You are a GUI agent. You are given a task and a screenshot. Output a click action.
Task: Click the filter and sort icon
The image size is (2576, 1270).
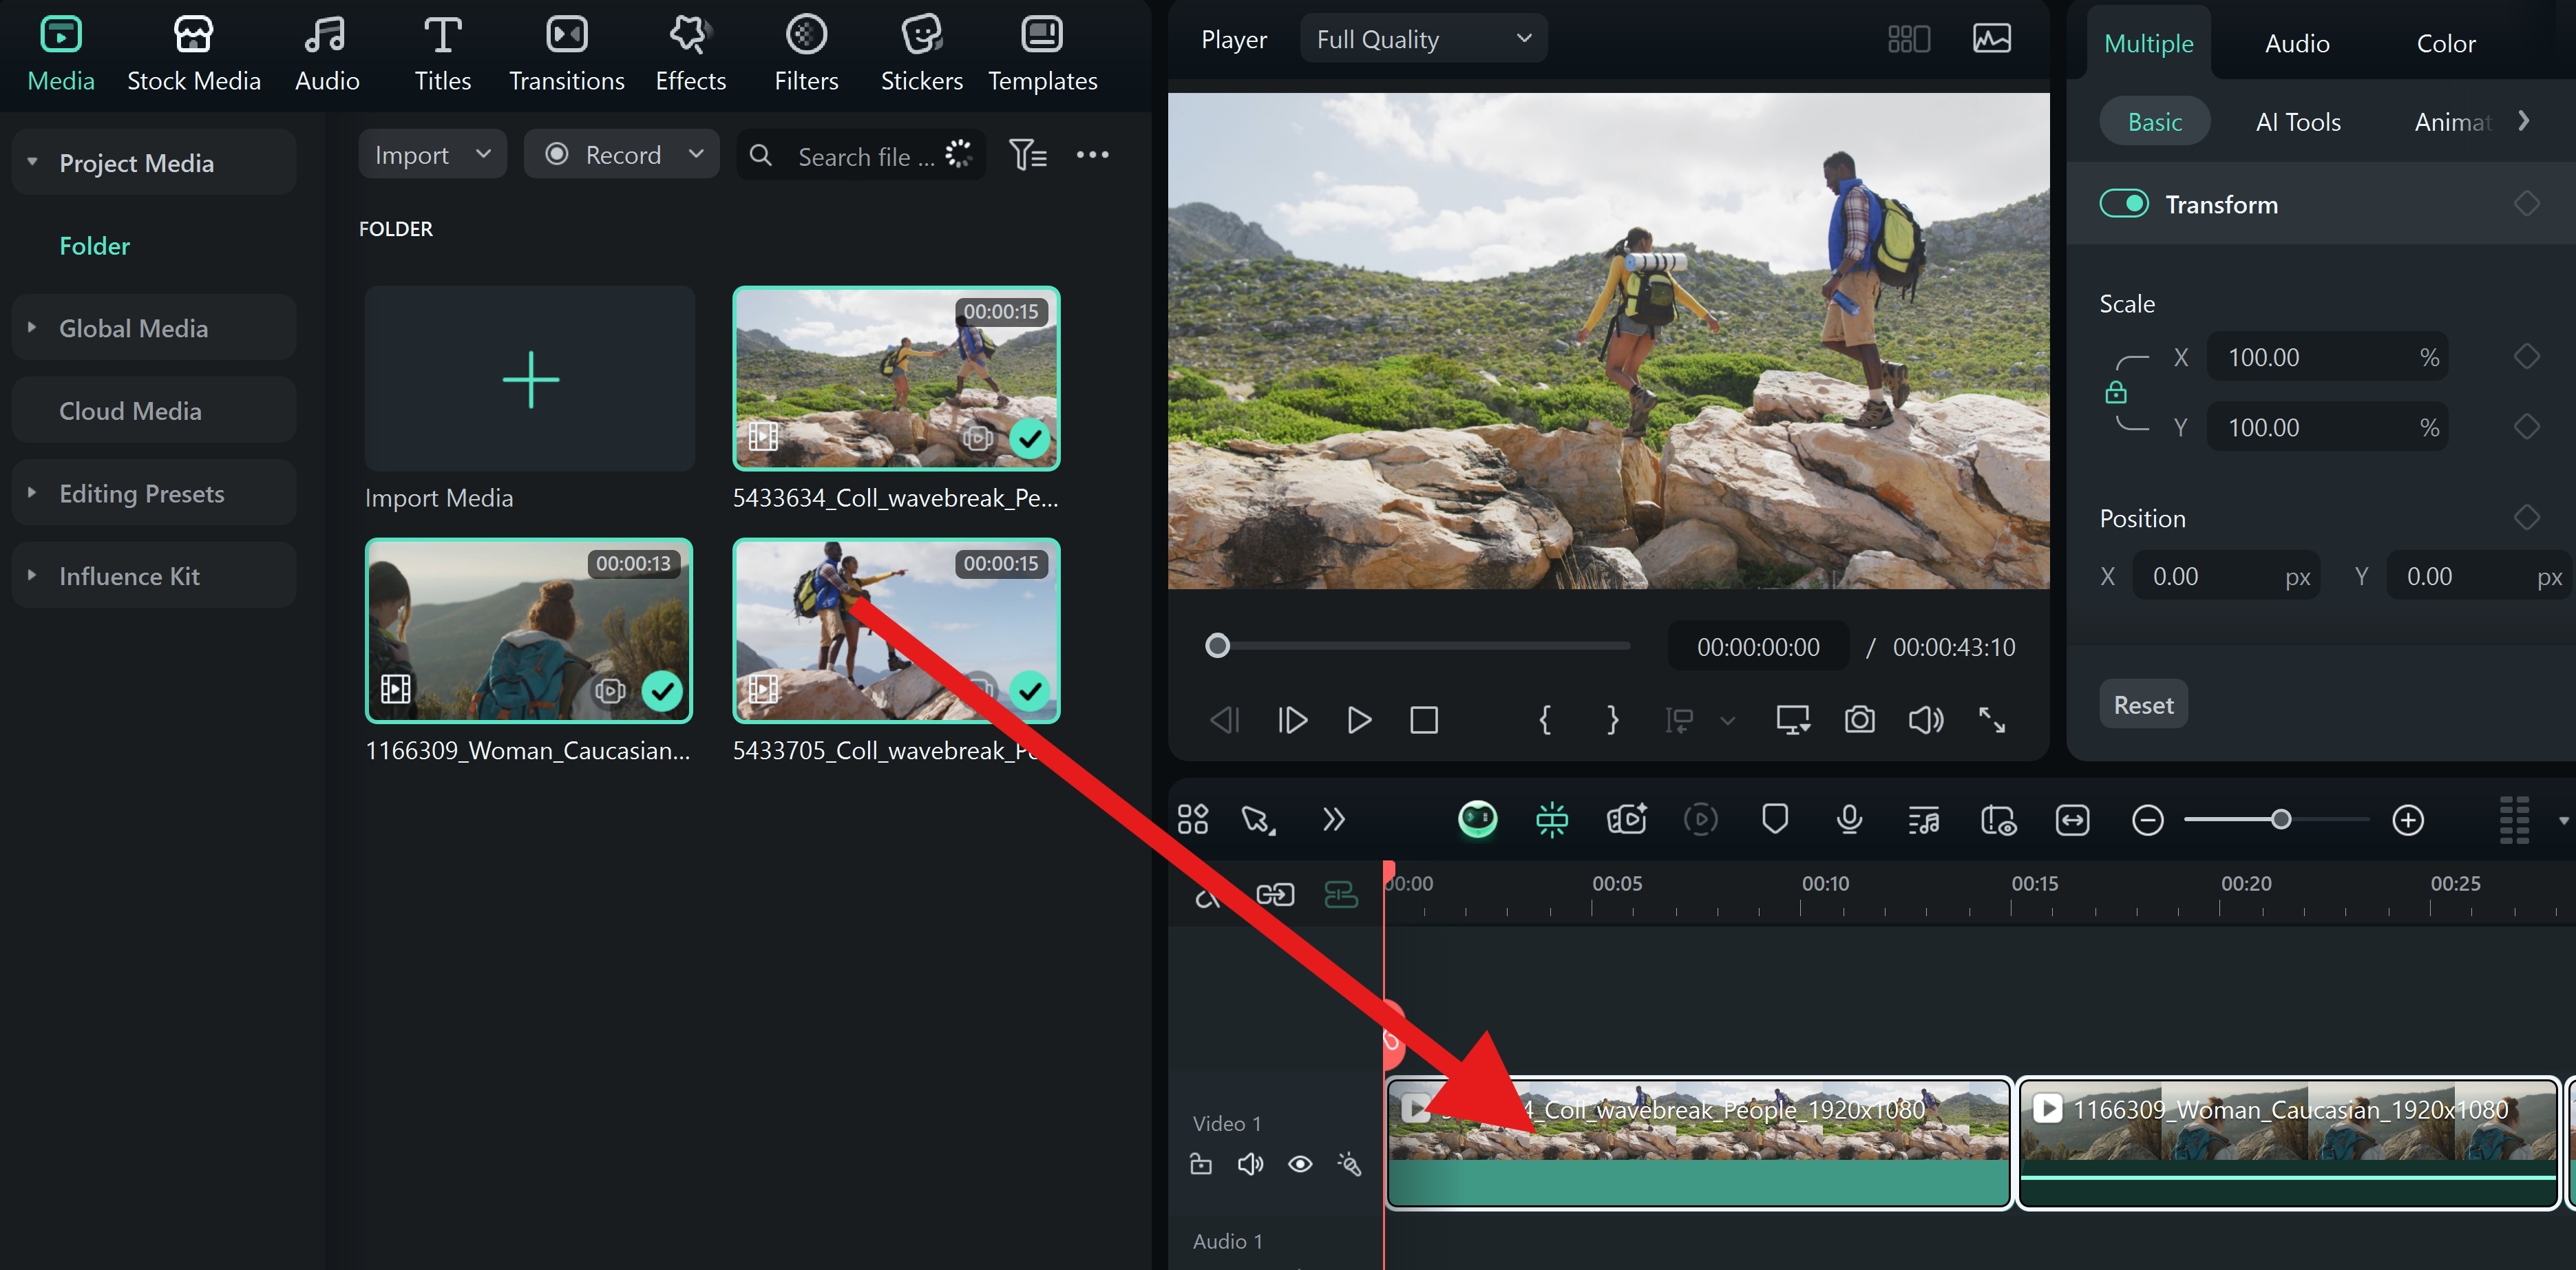click(x=1027, y=155)
